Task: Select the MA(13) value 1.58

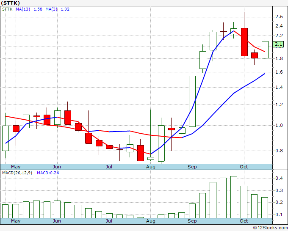Action: pos(38,9)
